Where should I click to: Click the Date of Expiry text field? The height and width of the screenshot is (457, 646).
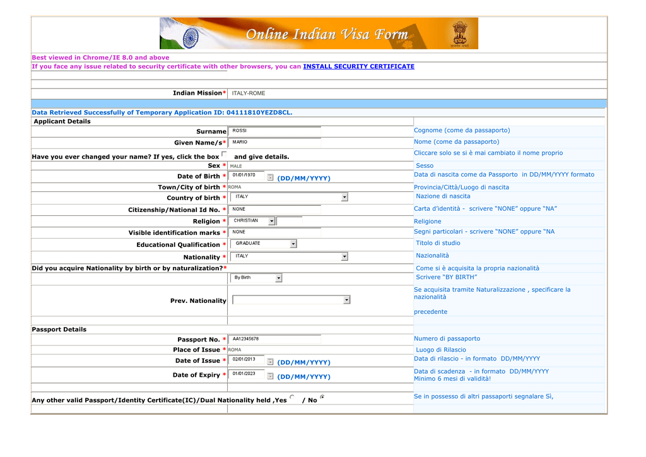coord(247,374)
